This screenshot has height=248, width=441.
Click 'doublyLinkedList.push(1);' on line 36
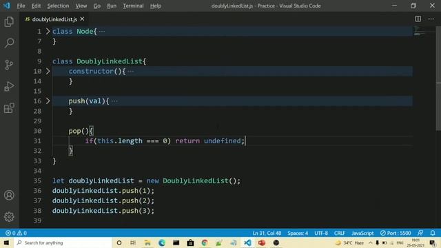[x=103, y=191]
